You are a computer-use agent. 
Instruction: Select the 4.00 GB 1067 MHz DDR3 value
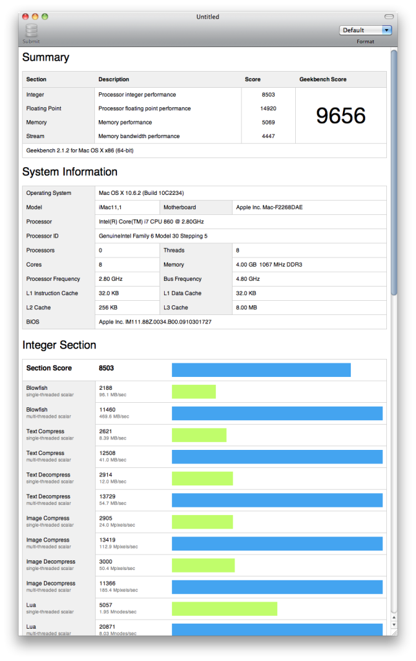[269, 265]
